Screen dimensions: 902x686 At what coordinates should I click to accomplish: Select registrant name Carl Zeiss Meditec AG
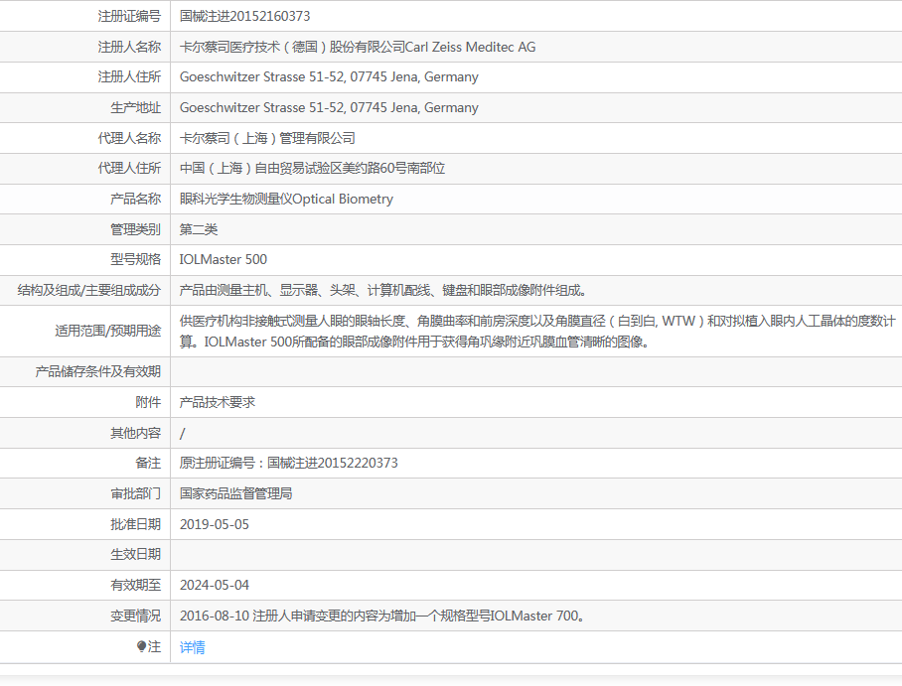tap(471, 47)
